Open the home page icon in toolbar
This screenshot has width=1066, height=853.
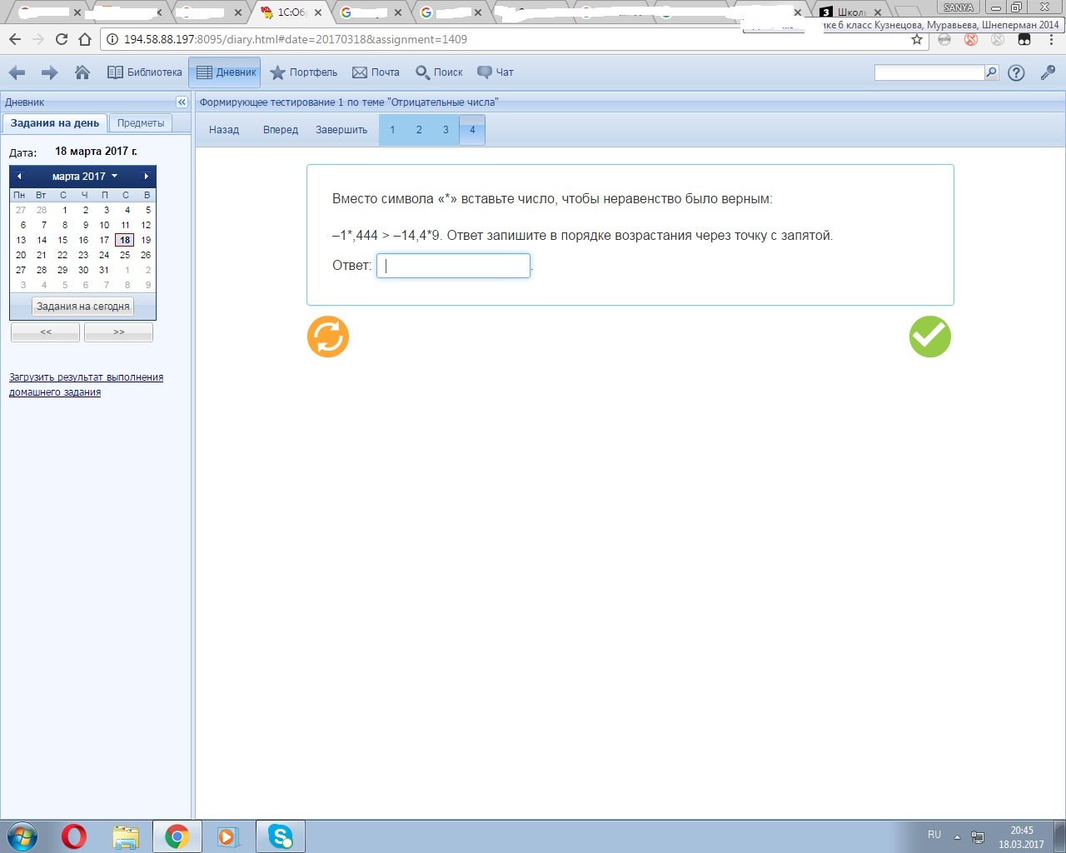(82, 72)
